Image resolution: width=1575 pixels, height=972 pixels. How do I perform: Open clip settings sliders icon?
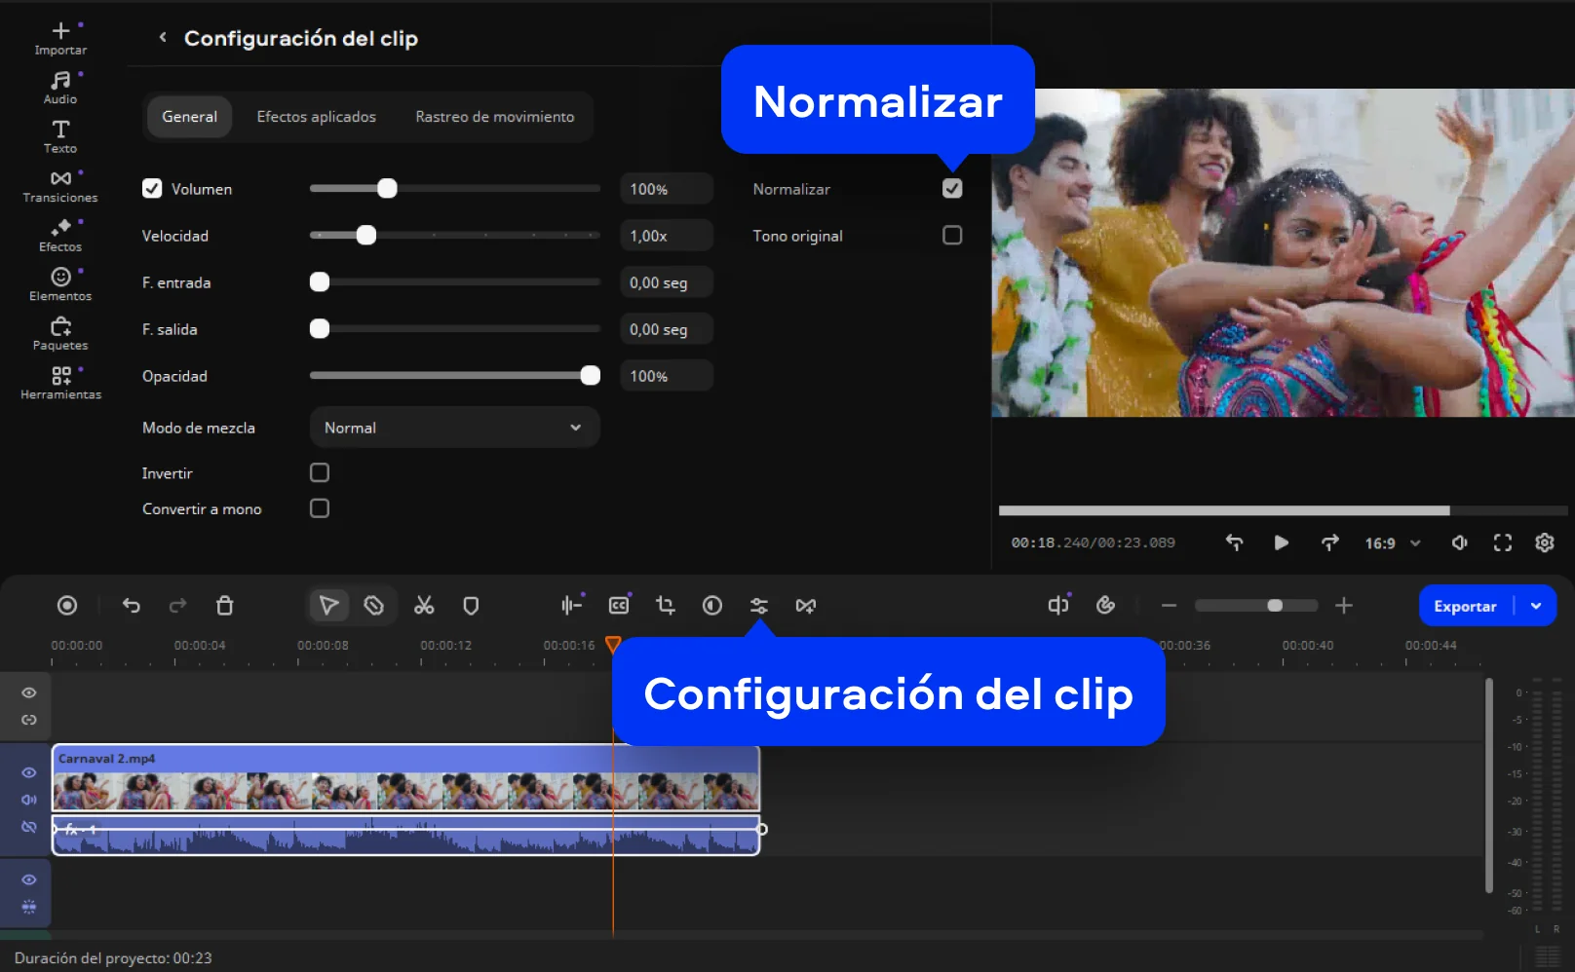tap(758, 606)
